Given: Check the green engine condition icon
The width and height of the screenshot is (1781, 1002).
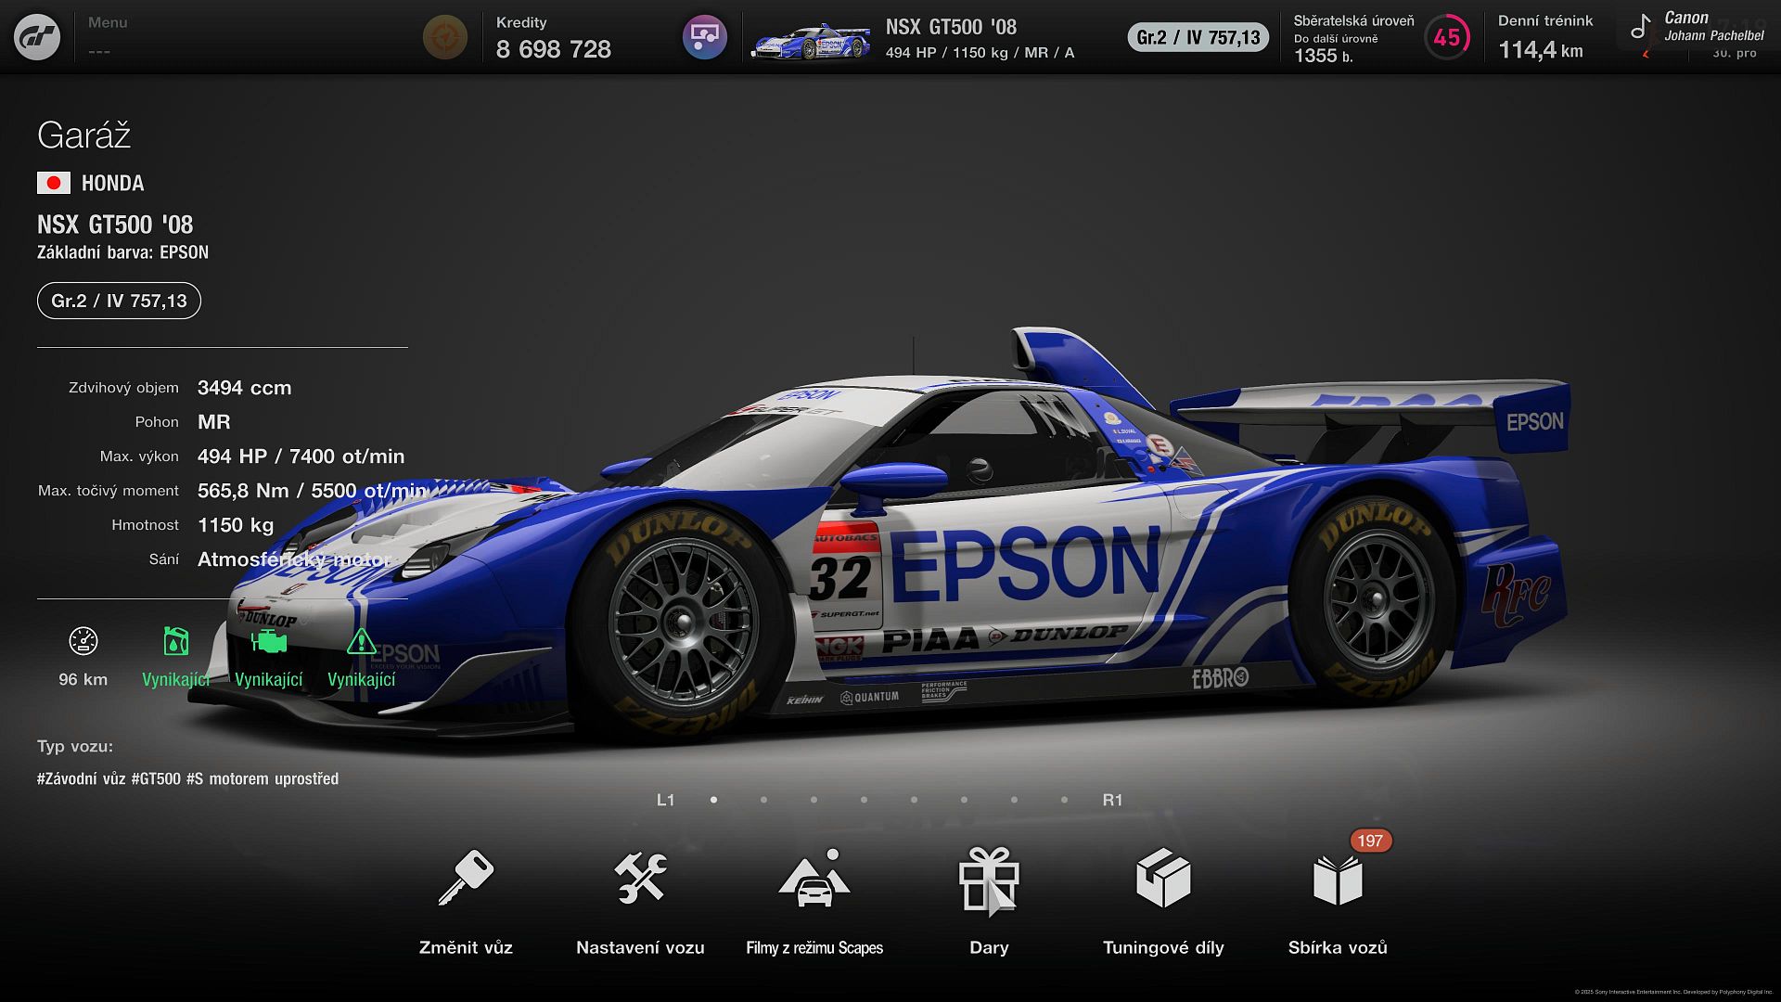Looking at the screenshot, I should (x=269, y=641).
